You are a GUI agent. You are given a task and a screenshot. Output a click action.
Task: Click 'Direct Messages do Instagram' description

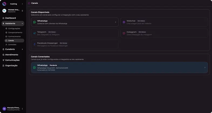coord(139,35)
